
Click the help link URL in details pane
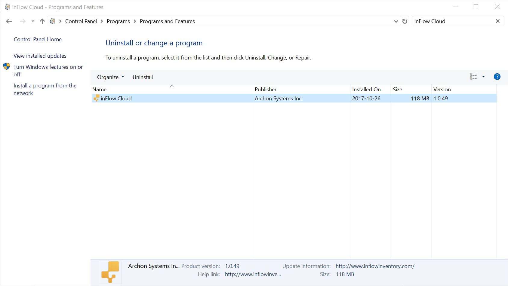tap(253, 274)
